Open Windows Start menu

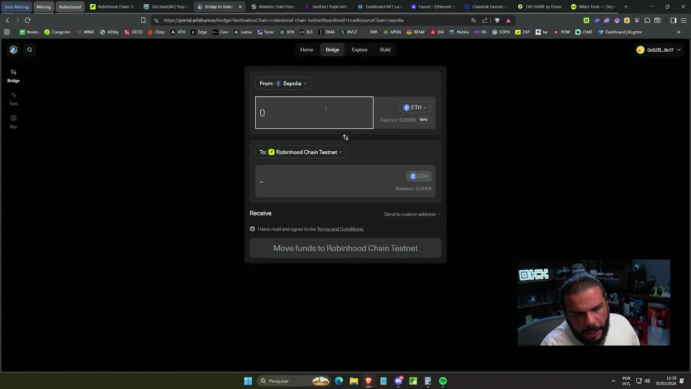click(x=248, y=381)
